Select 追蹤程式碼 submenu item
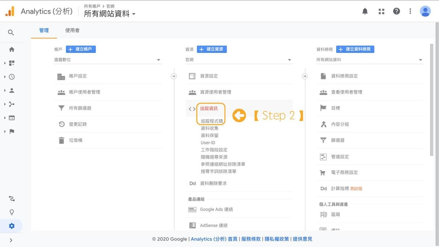Viewport: 439px width, 247px height. (x=212, y=121)
